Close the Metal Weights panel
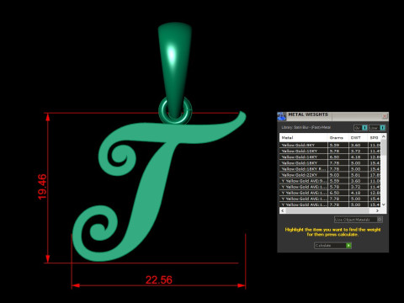The image size is (404, 303). [x=385, y=116]
